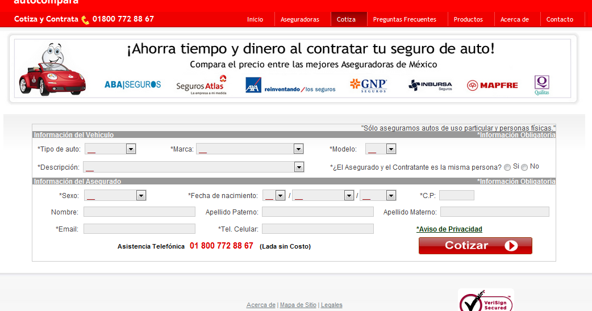The image size is (592, 311).
Task: Click the C.P. input field
Action: click(x=456, y=195)
